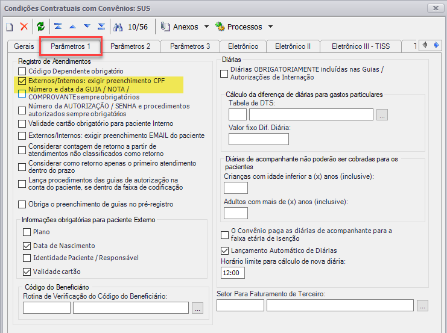The width and height of the screenshot is (447, 333).
Task: Open the Processos dropdown arrow
Action: click(270, 26)
